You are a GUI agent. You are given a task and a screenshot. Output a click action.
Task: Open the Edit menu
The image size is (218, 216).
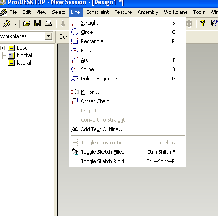(x=26, y=12)
